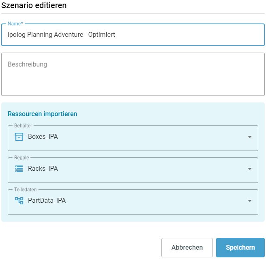Image resolution: width=268 pixels, height=261 pixels.
Task: Select the PartData_iPA value in Teiledaten
Action: pos(47,201)
